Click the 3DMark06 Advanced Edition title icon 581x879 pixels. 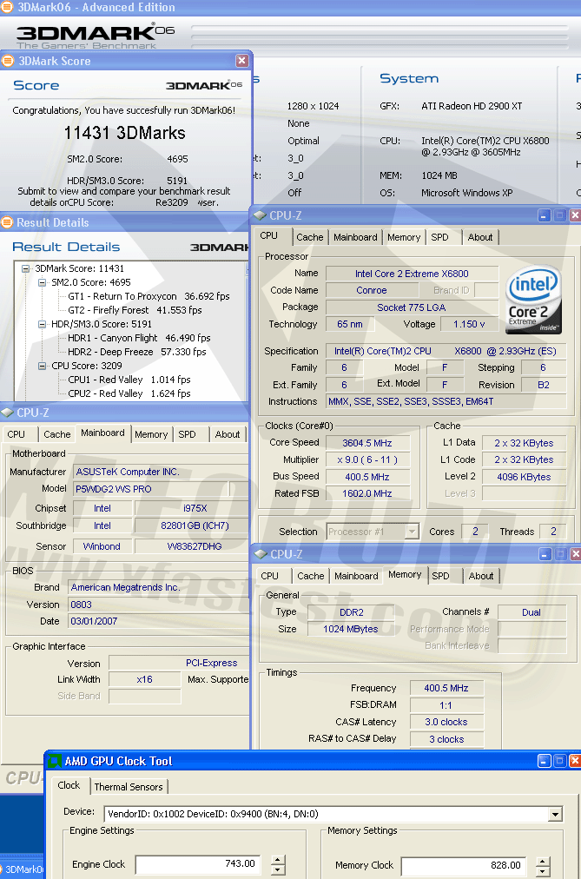click(x=6, y=7)
